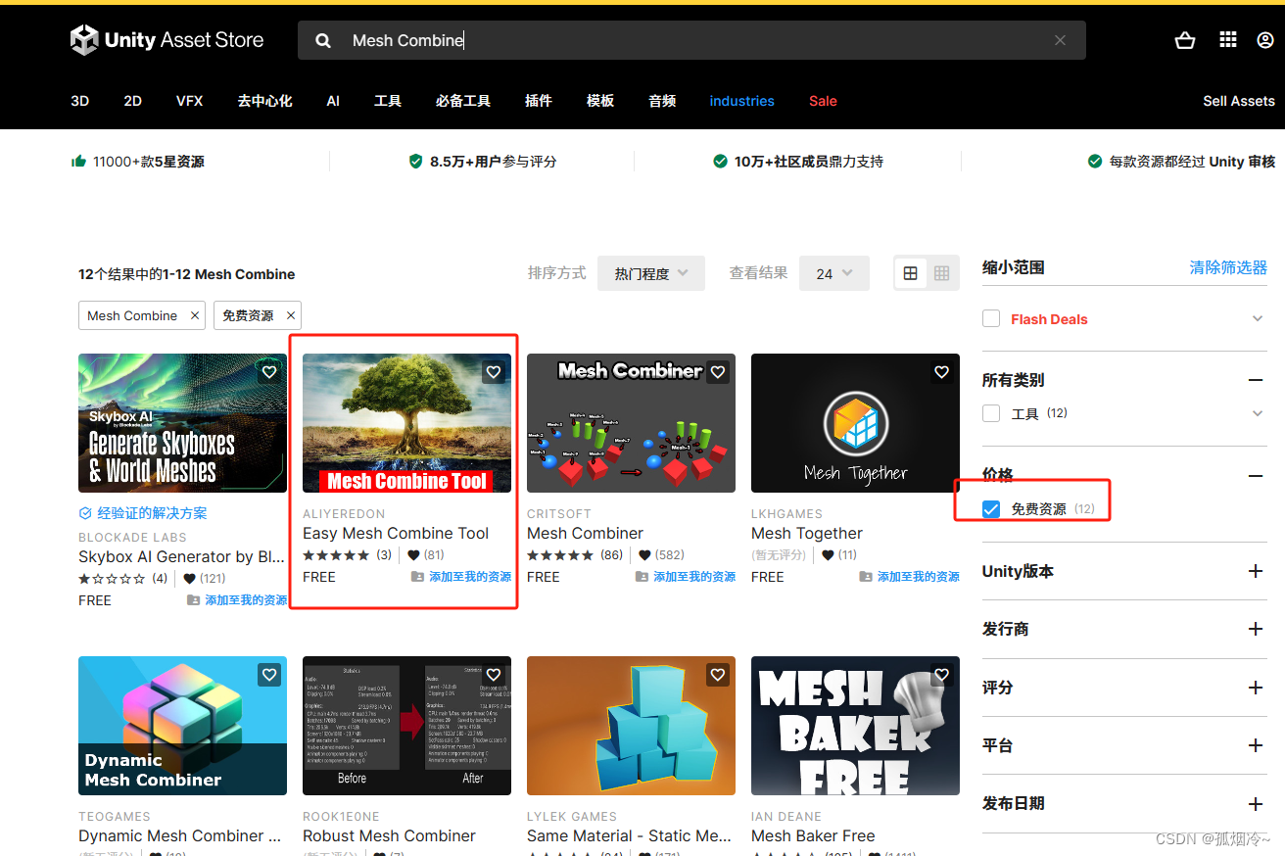Open the 工具 nav menu

tap(388, 101)
